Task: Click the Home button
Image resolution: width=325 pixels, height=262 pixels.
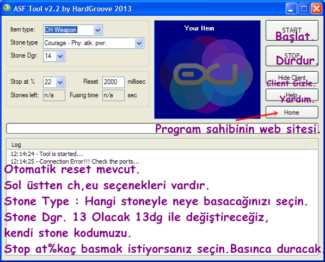Action: [x=292, y=113]
